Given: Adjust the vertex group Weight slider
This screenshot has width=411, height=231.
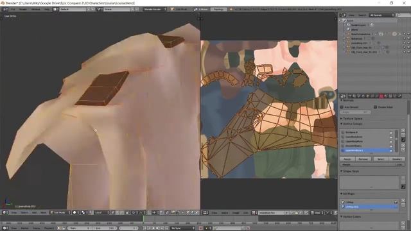Looking at the screenshot, I should [x=372, y=165].
